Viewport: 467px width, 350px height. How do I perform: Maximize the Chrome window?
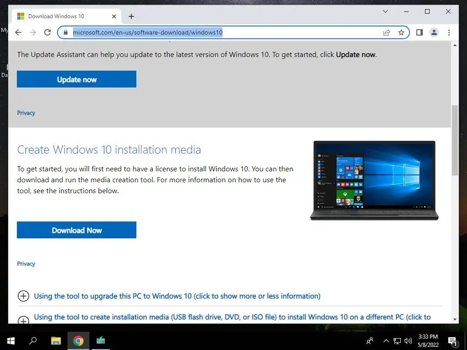[x=427, y=11]
